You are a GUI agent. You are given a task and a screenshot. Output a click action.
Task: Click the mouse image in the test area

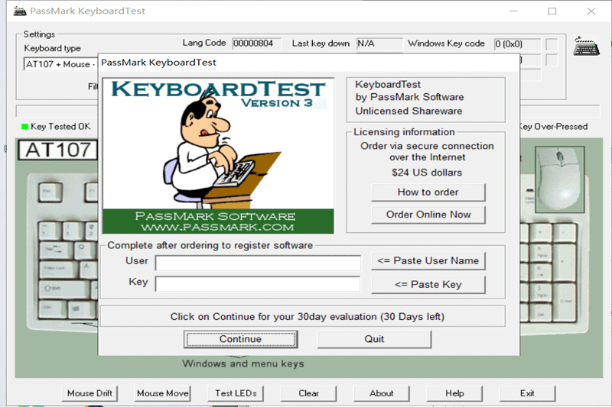pos(560,179)
